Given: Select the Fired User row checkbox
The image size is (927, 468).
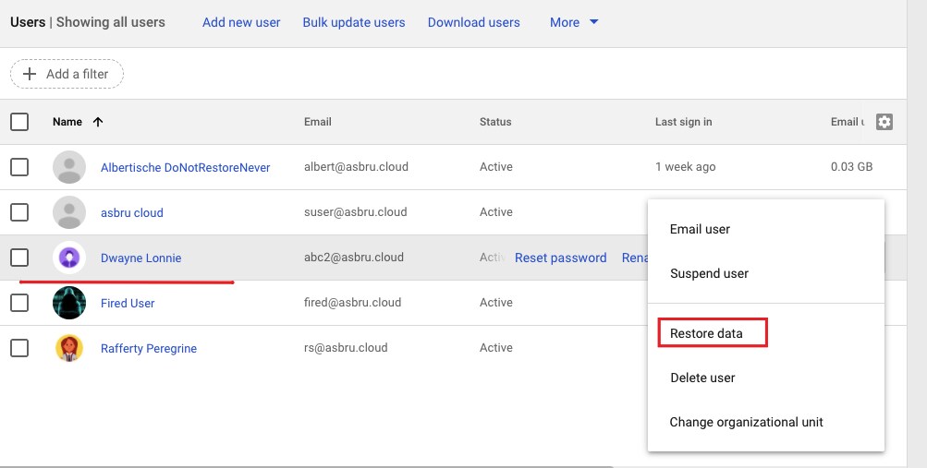Looking at the screenshot, I should click(x=19, y=303).
